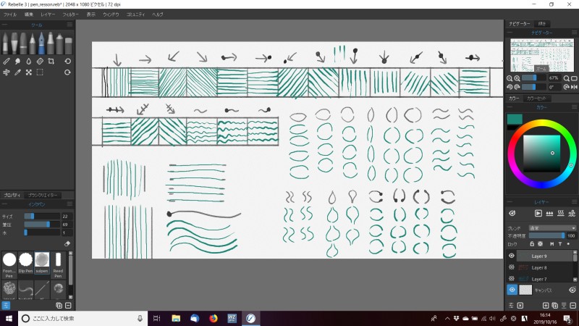Screen dimensions: 579x326
Task: Toggle the pause diffusion play button in the layers panel
Action: [x=538, y=213]
